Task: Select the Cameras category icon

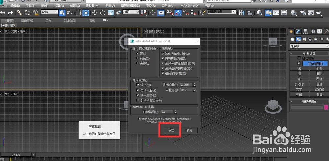Action: [x=310, y=39]
